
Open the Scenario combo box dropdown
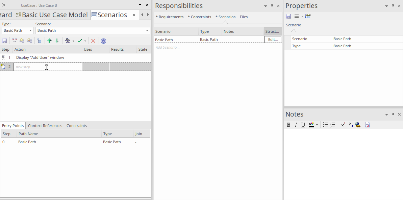pos(147,30)
